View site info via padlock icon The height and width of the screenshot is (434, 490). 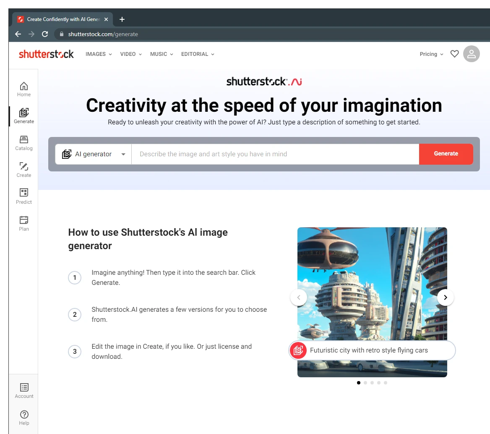[x=62, y=34]
